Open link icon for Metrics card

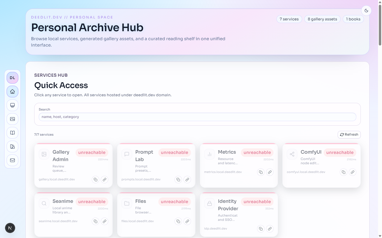270,172
